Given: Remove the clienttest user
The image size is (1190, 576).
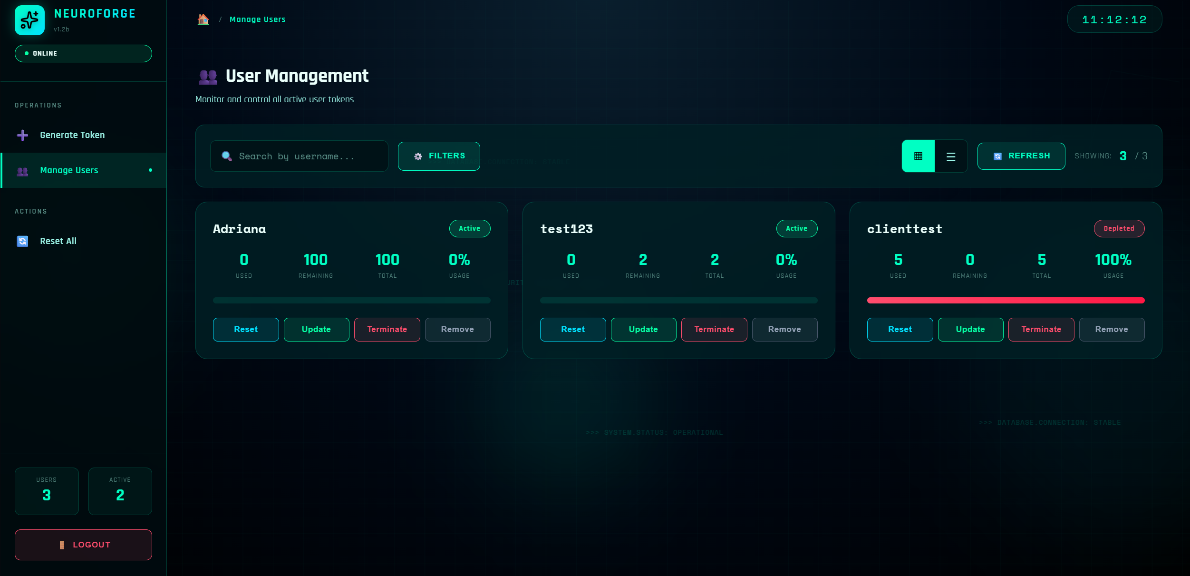Looking at the screenshot, I should point(1112,330).
